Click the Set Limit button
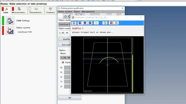 65,45
